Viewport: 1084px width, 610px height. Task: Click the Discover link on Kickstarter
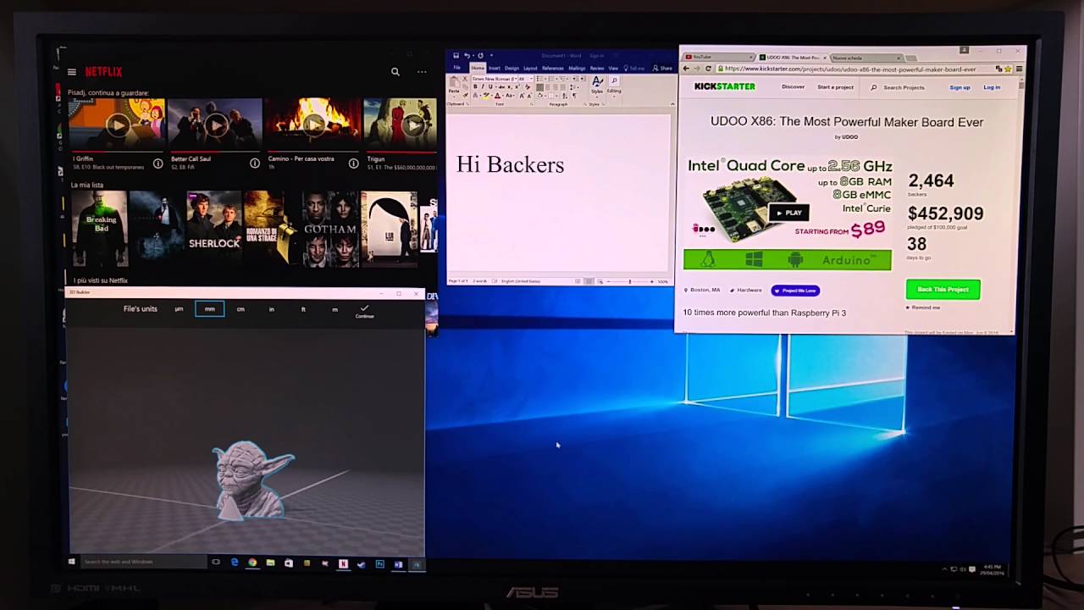pos(794,86)
